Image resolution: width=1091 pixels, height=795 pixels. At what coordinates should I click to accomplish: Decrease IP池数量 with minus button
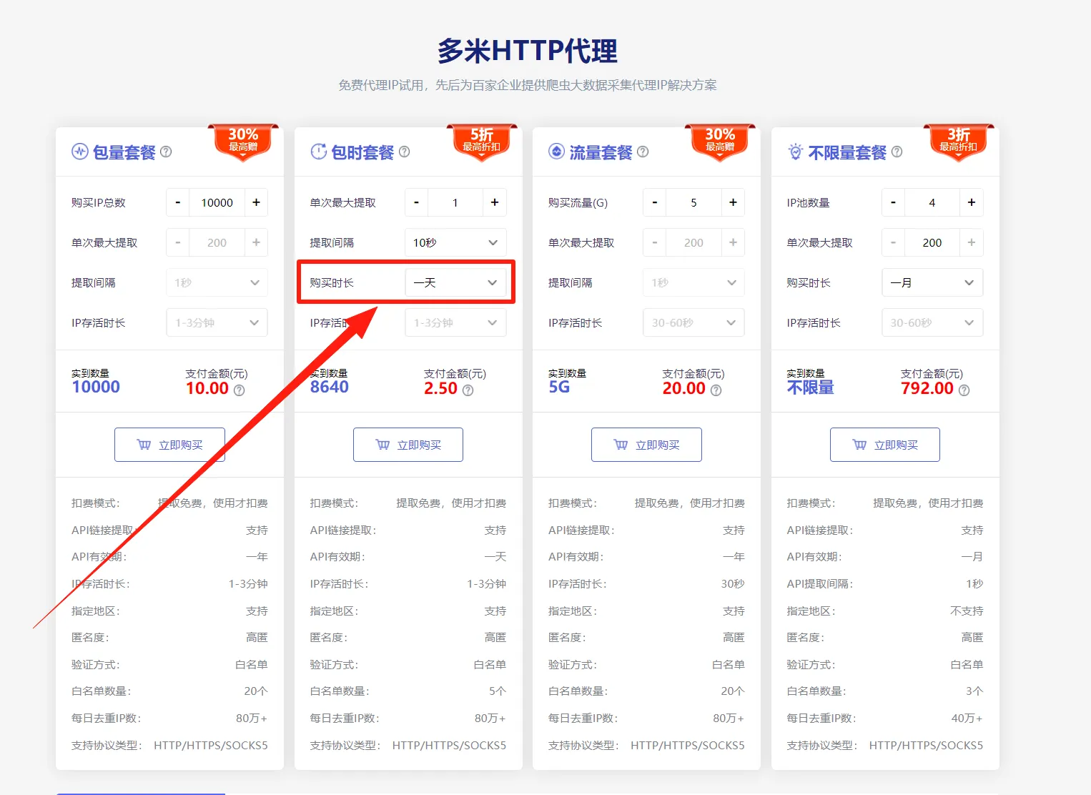tap(893, 202)
